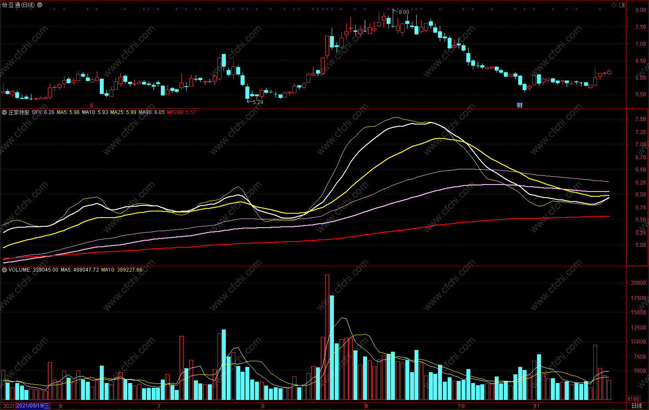Click the diamond marker icon at top right

coord(614,5)
